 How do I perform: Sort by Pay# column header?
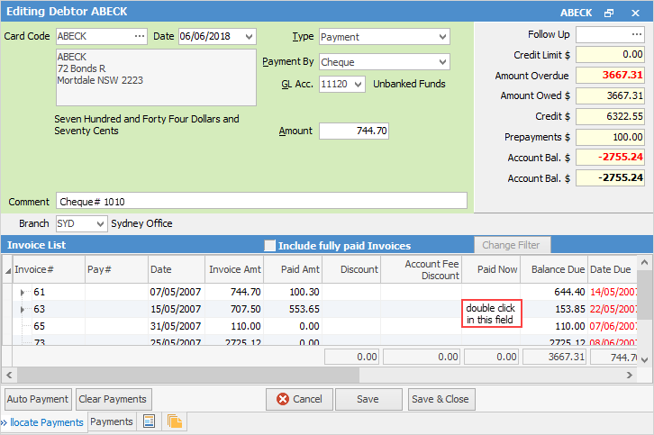[x=116, y=269]
